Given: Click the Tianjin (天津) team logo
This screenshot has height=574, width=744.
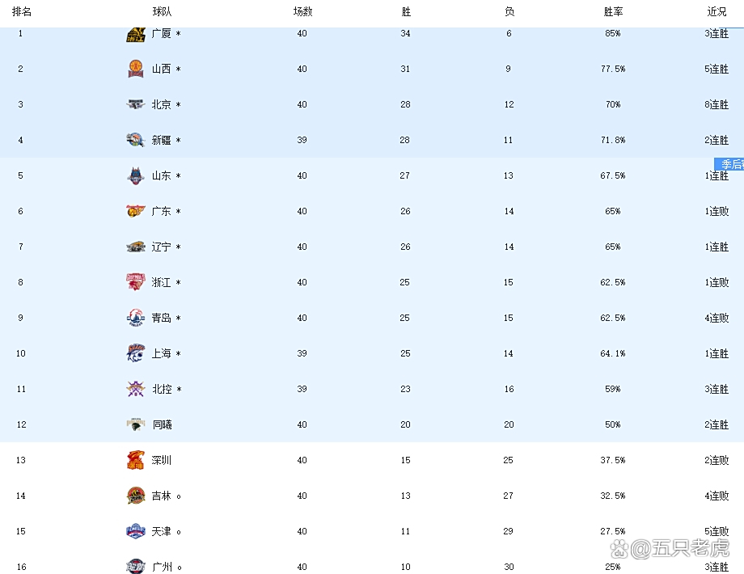Looking at the screenshot, I should [x=135, y=532].
